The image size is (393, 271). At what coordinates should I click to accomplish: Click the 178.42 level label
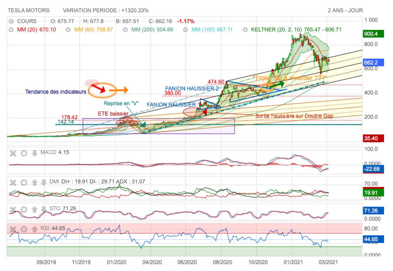click(70, 117)
